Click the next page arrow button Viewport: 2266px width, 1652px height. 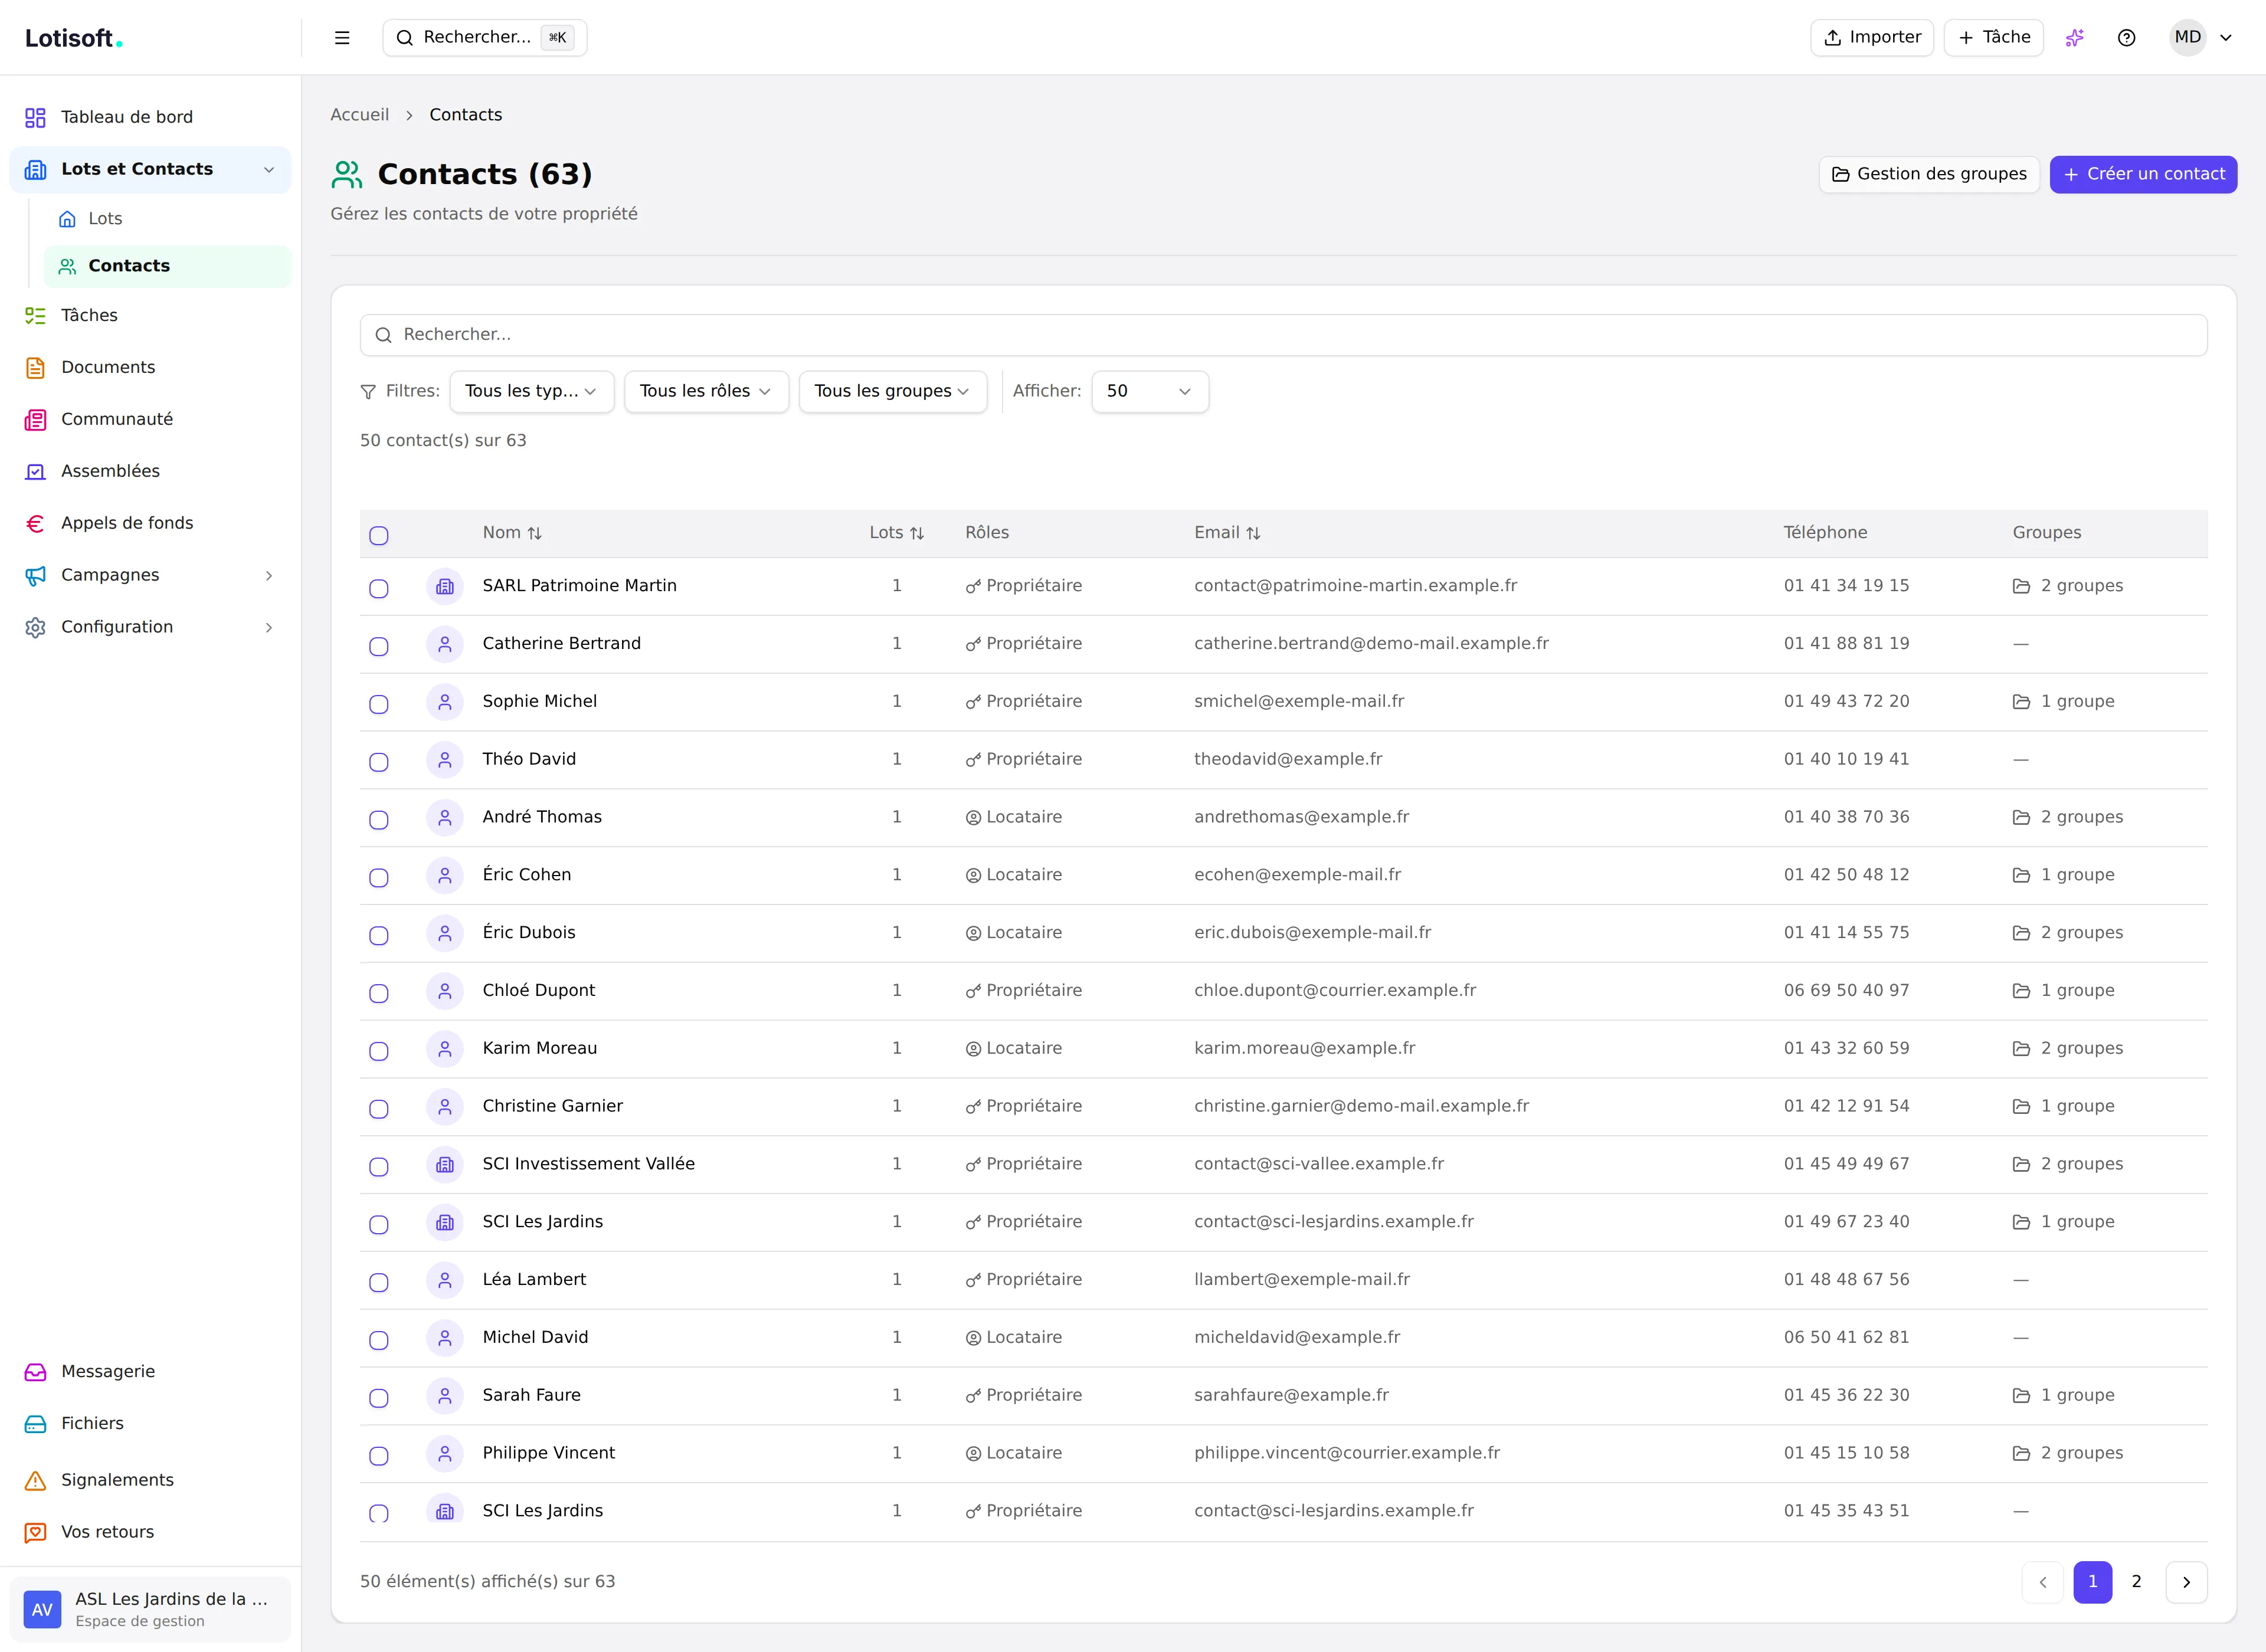pyautogui.click(x=2187, y=1582)
